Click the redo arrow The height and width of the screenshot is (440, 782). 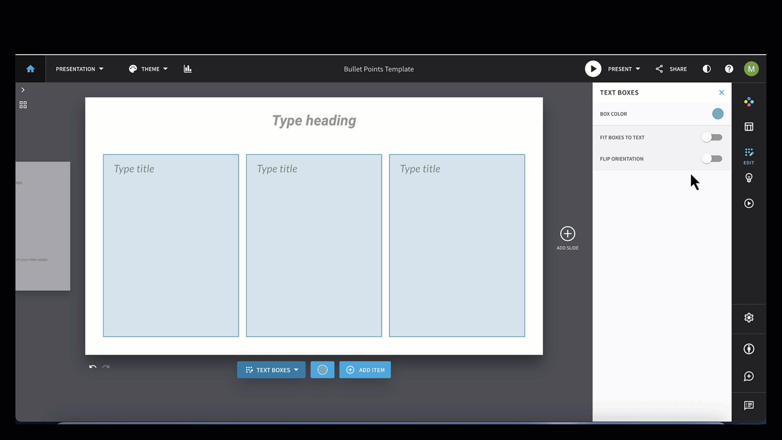point(106,367)
